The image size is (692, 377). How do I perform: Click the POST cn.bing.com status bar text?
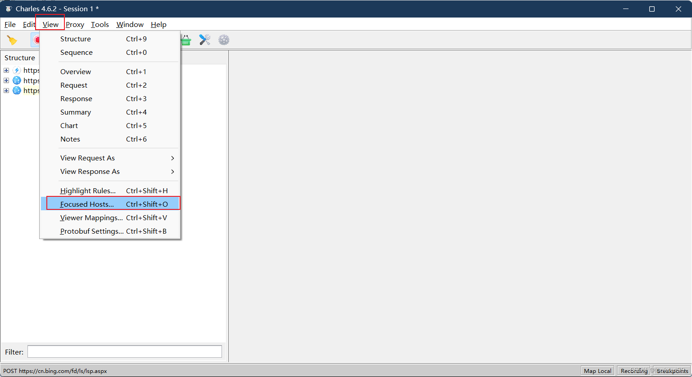55,371
